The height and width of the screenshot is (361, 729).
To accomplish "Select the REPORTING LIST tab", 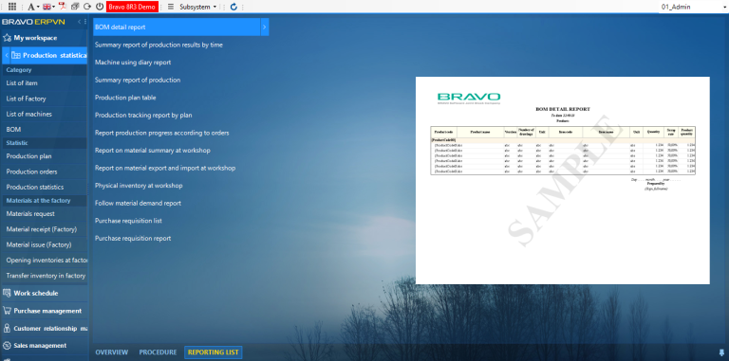I will tap(213, 352).
